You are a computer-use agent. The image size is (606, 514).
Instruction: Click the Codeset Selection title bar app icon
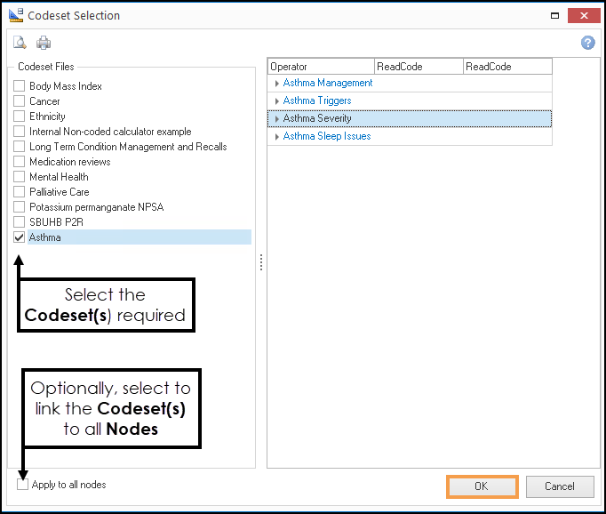coord(15,15)
